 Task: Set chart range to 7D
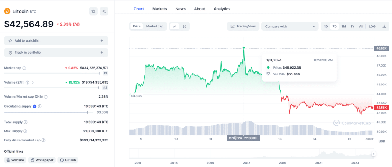pyautogui.click(x=335, y=26)
